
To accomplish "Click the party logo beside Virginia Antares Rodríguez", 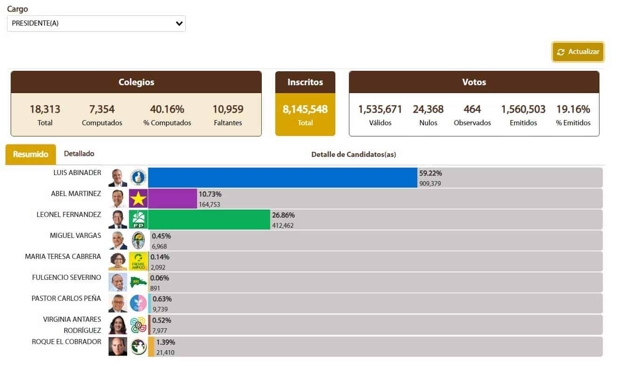I will pos(138,325).
